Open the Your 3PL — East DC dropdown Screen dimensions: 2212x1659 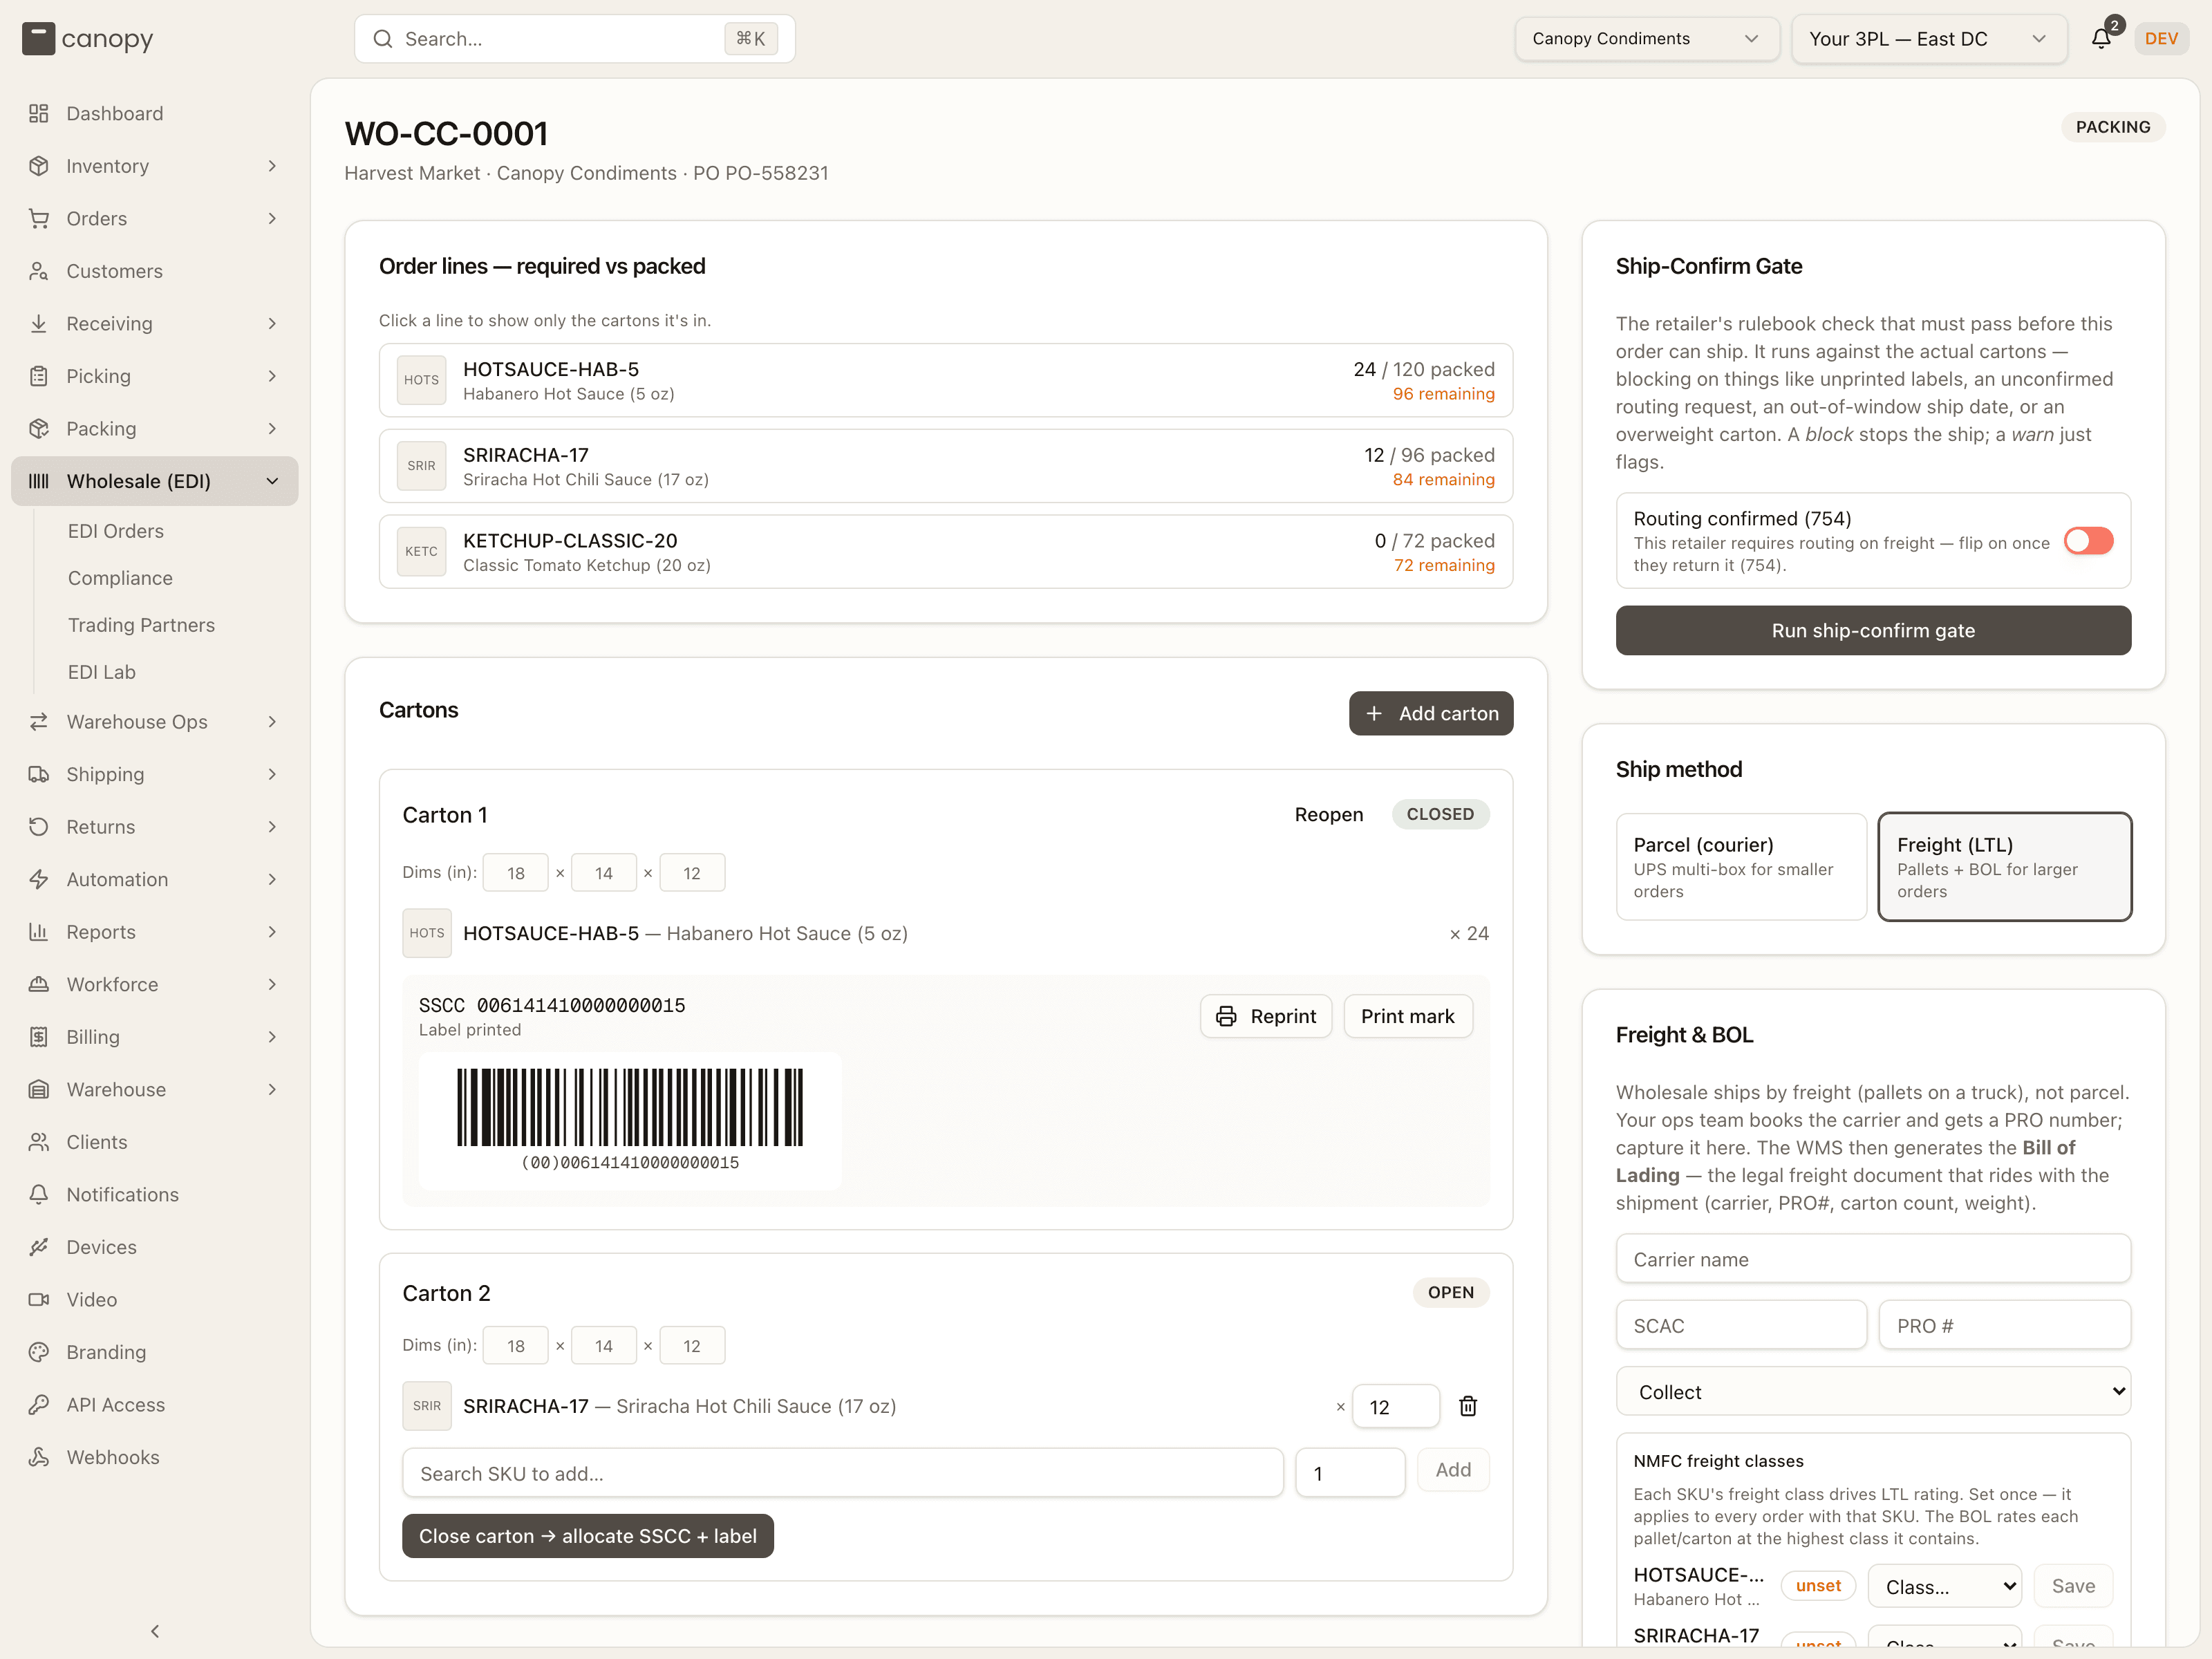pos(1929,39)
